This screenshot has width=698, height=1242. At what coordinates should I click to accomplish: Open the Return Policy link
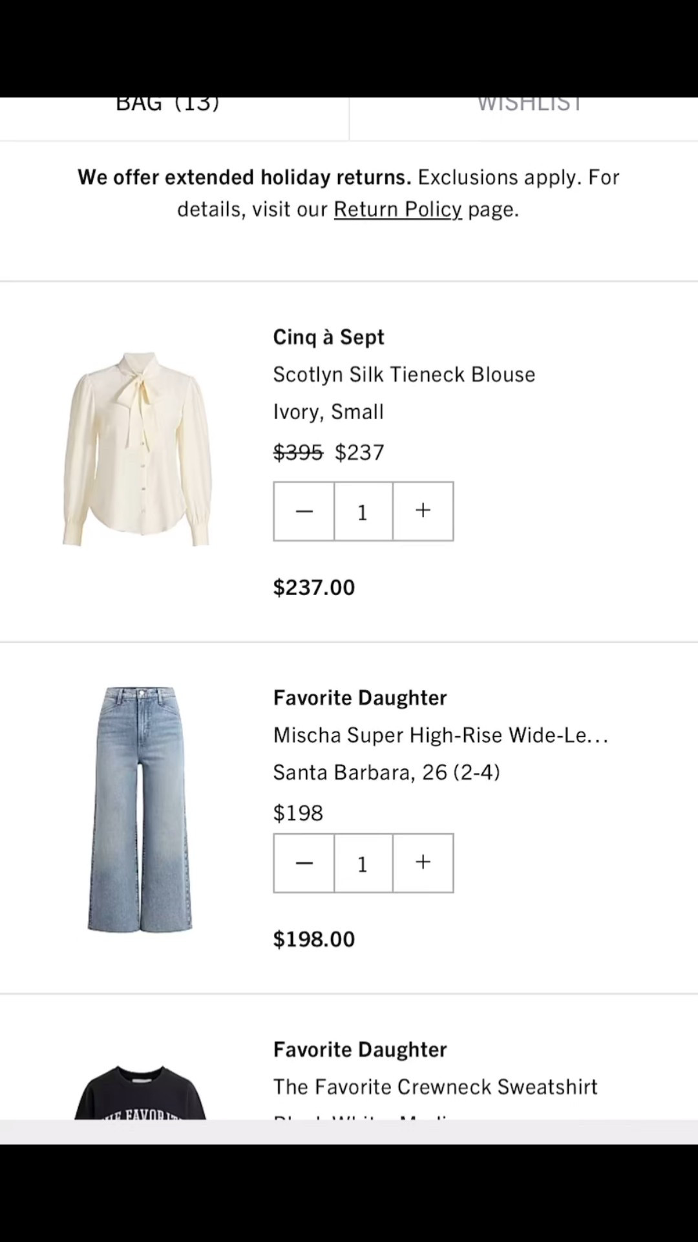[397, 209]
